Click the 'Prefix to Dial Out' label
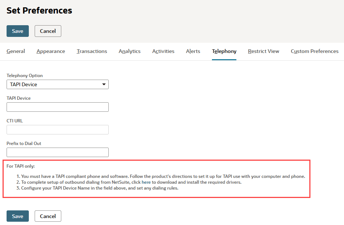344x225 pixels. coord(24,144)
